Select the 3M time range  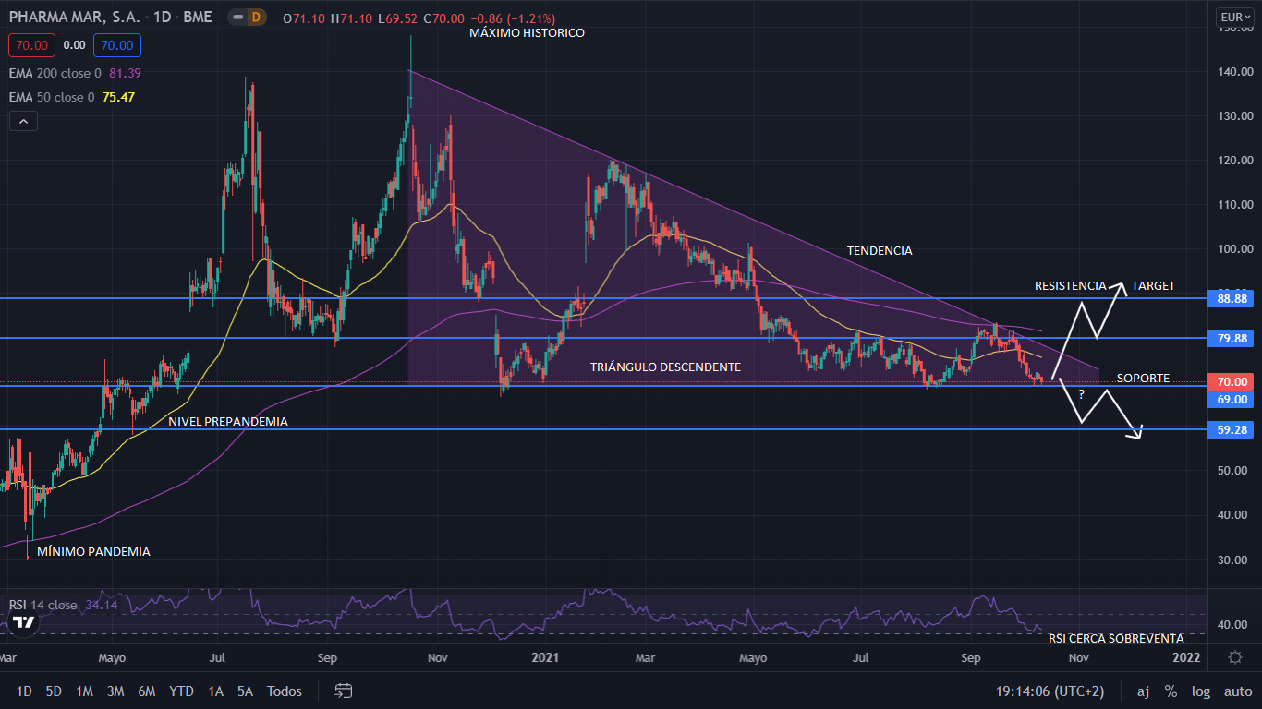tap(115, 691)
